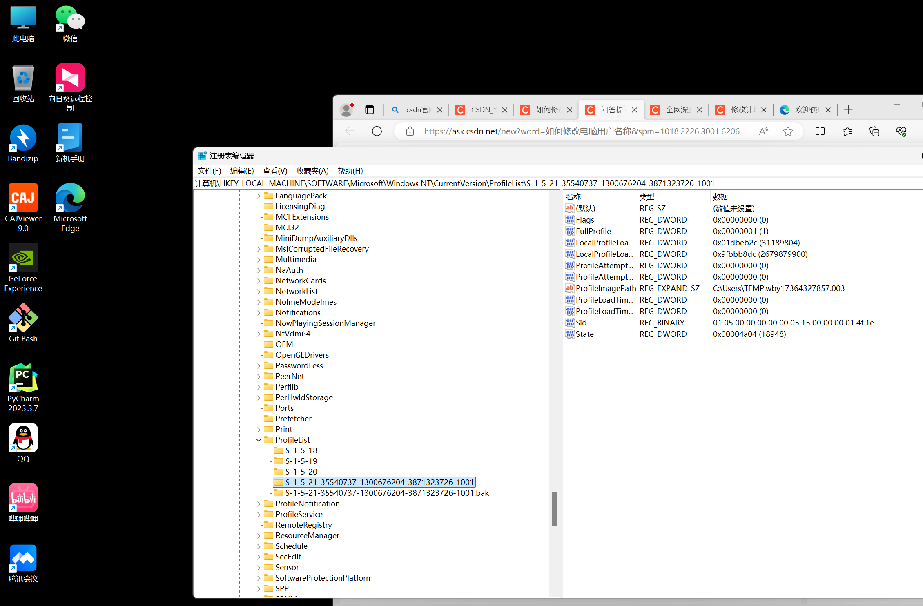The image size is (923, 606).
Task: Click the favorites star in address bar
Action: pos(788,131)
